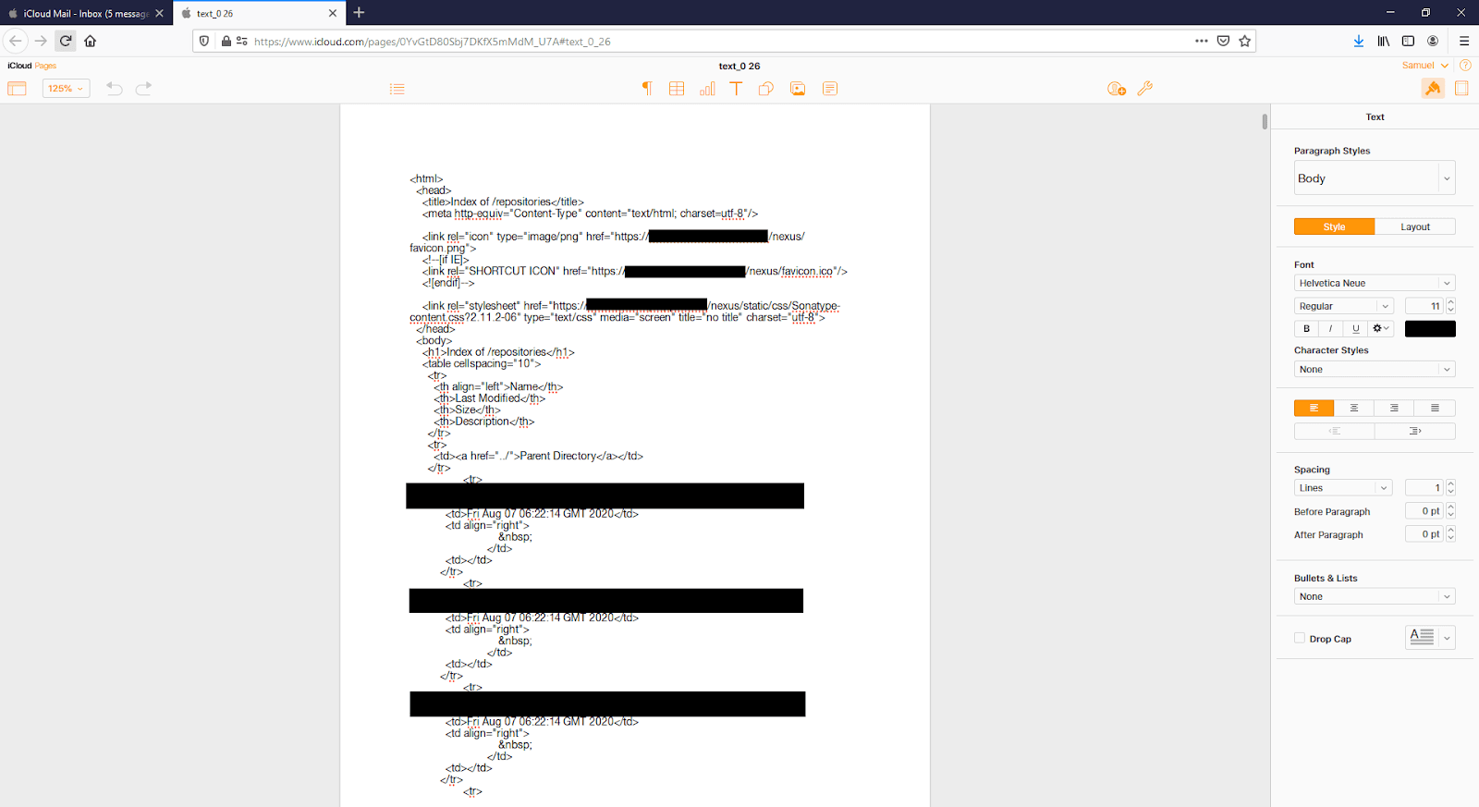This screenshot has height=807, width=1479.
Task: Insert an image using the media icon
Action: [798, 89]
